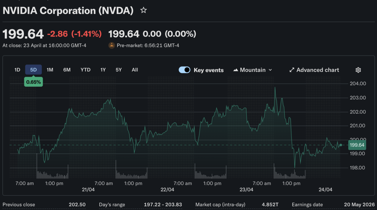
Task: Switch to the 1M range
Action: point(50,70)
